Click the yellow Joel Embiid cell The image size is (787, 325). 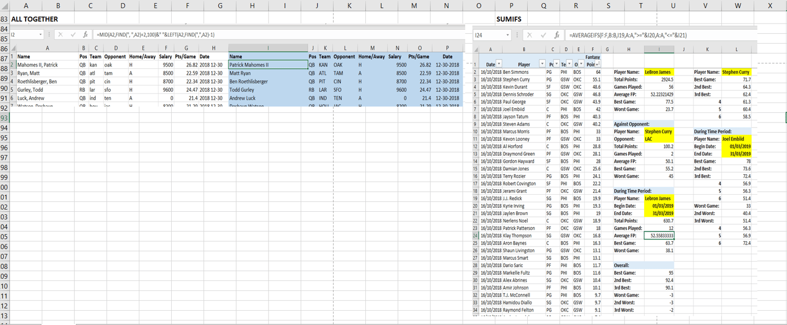(x=736, y=139)
